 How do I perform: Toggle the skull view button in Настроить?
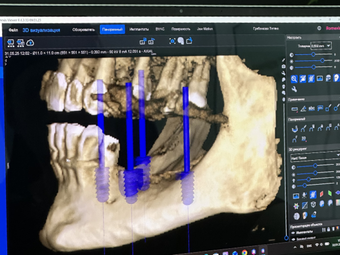[337, 78]
